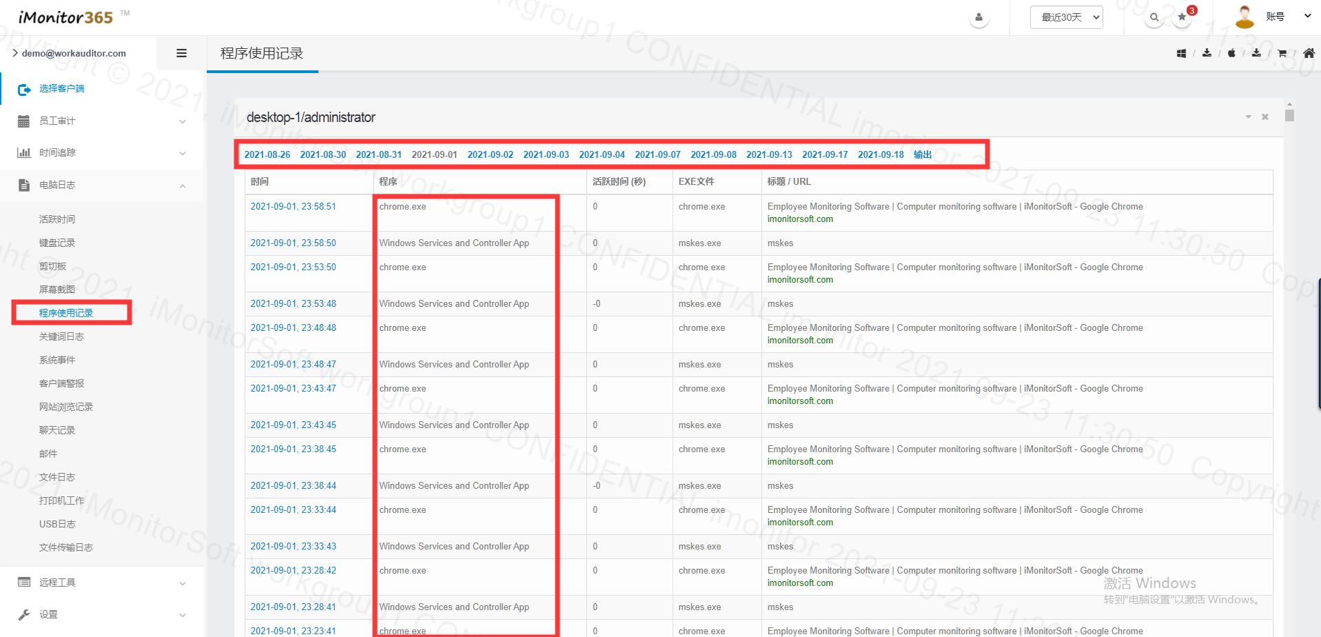Click the vertical scrollbar thumb
This screenshot has height=637, width=1321.
point(1289,115)
